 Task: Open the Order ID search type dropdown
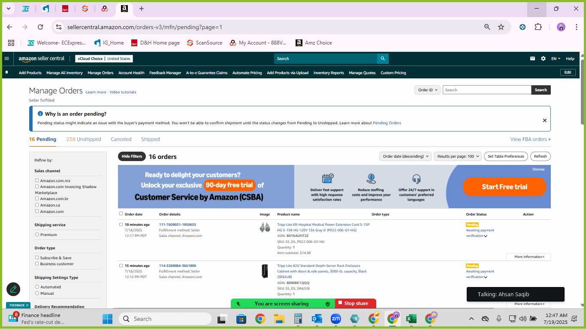427,90
